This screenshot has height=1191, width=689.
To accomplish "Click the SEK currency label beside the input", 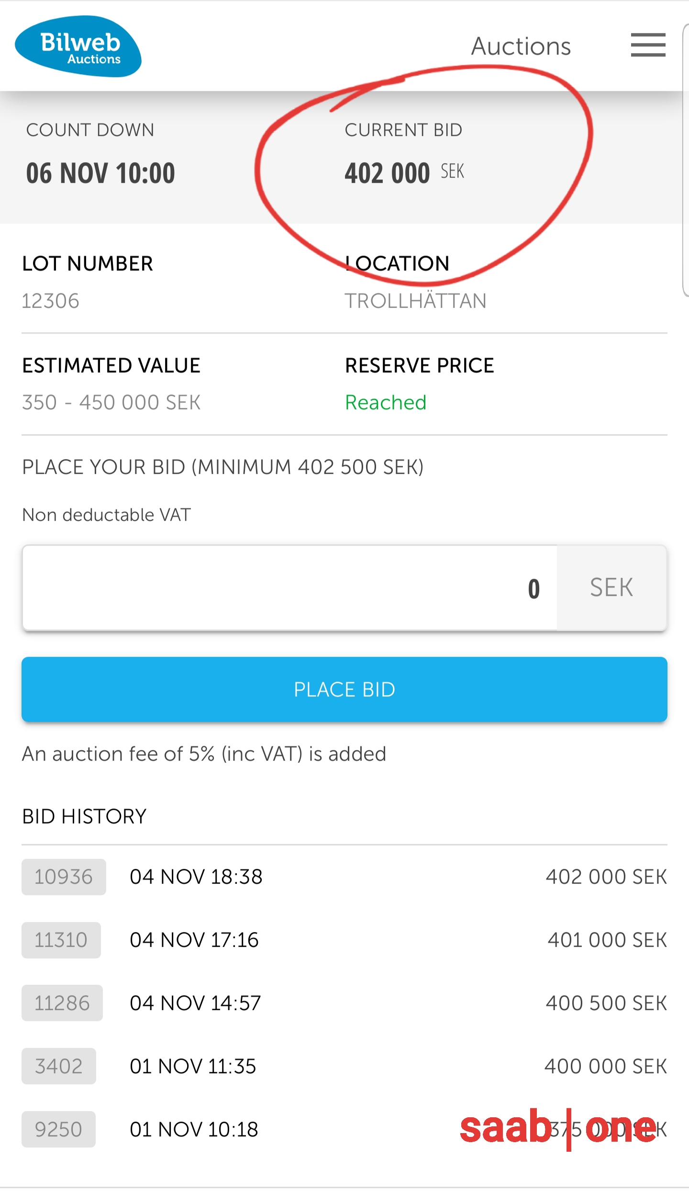I will tap(611, 588).
